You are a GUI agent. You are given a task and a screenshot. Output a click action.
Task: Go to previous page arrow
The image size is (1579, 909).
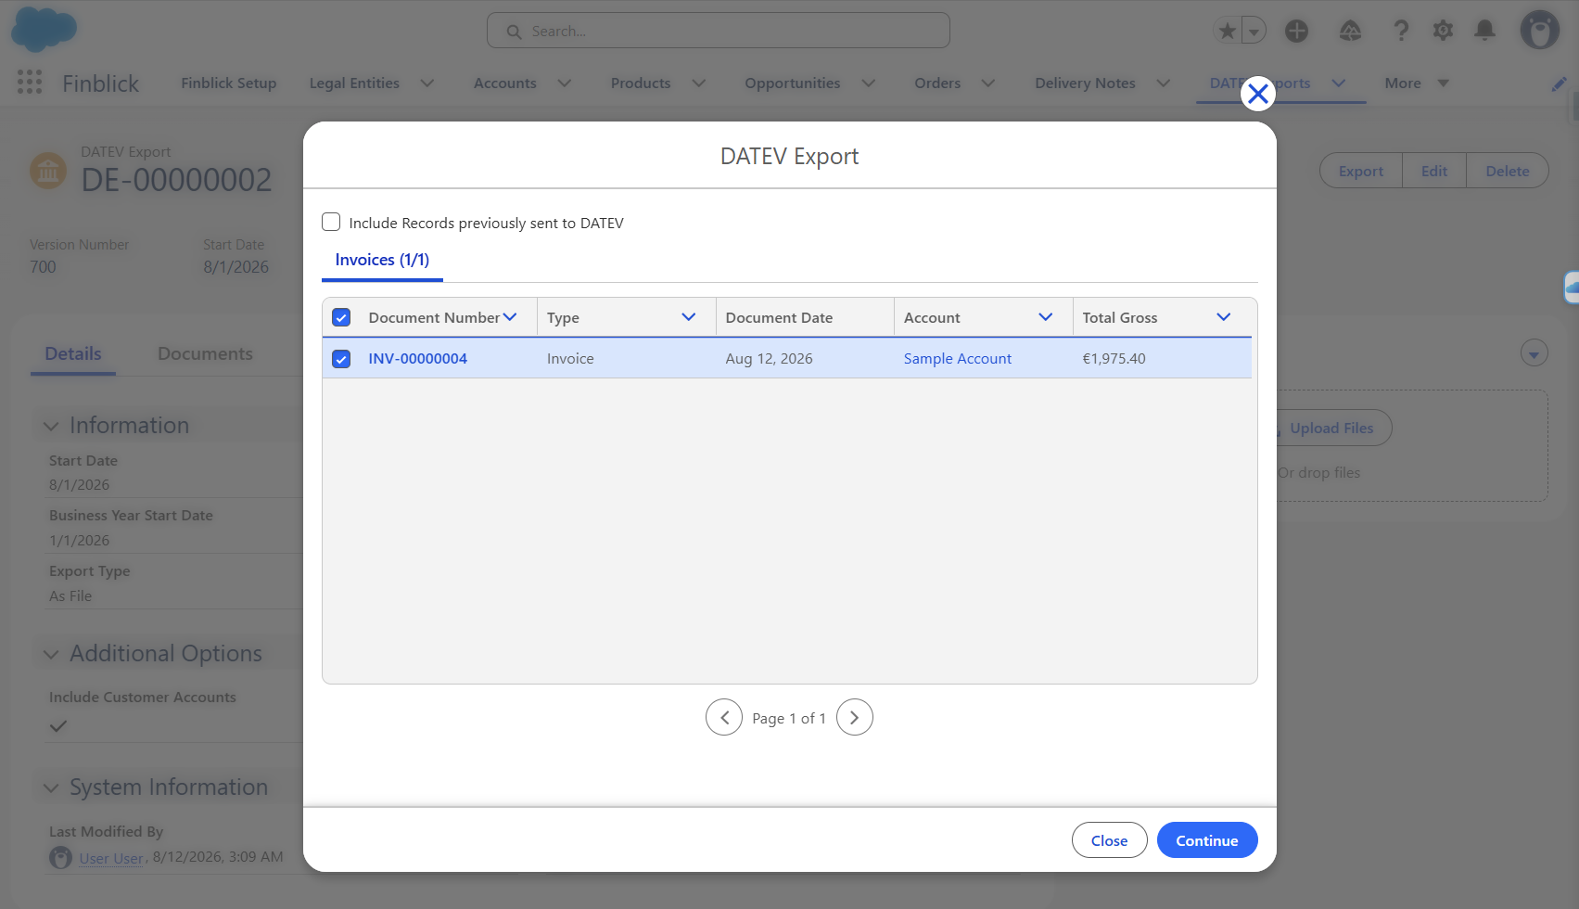[x=724, y=717]
